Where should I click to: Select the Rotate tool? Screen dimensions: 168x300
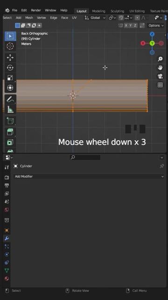coord(10,67)
